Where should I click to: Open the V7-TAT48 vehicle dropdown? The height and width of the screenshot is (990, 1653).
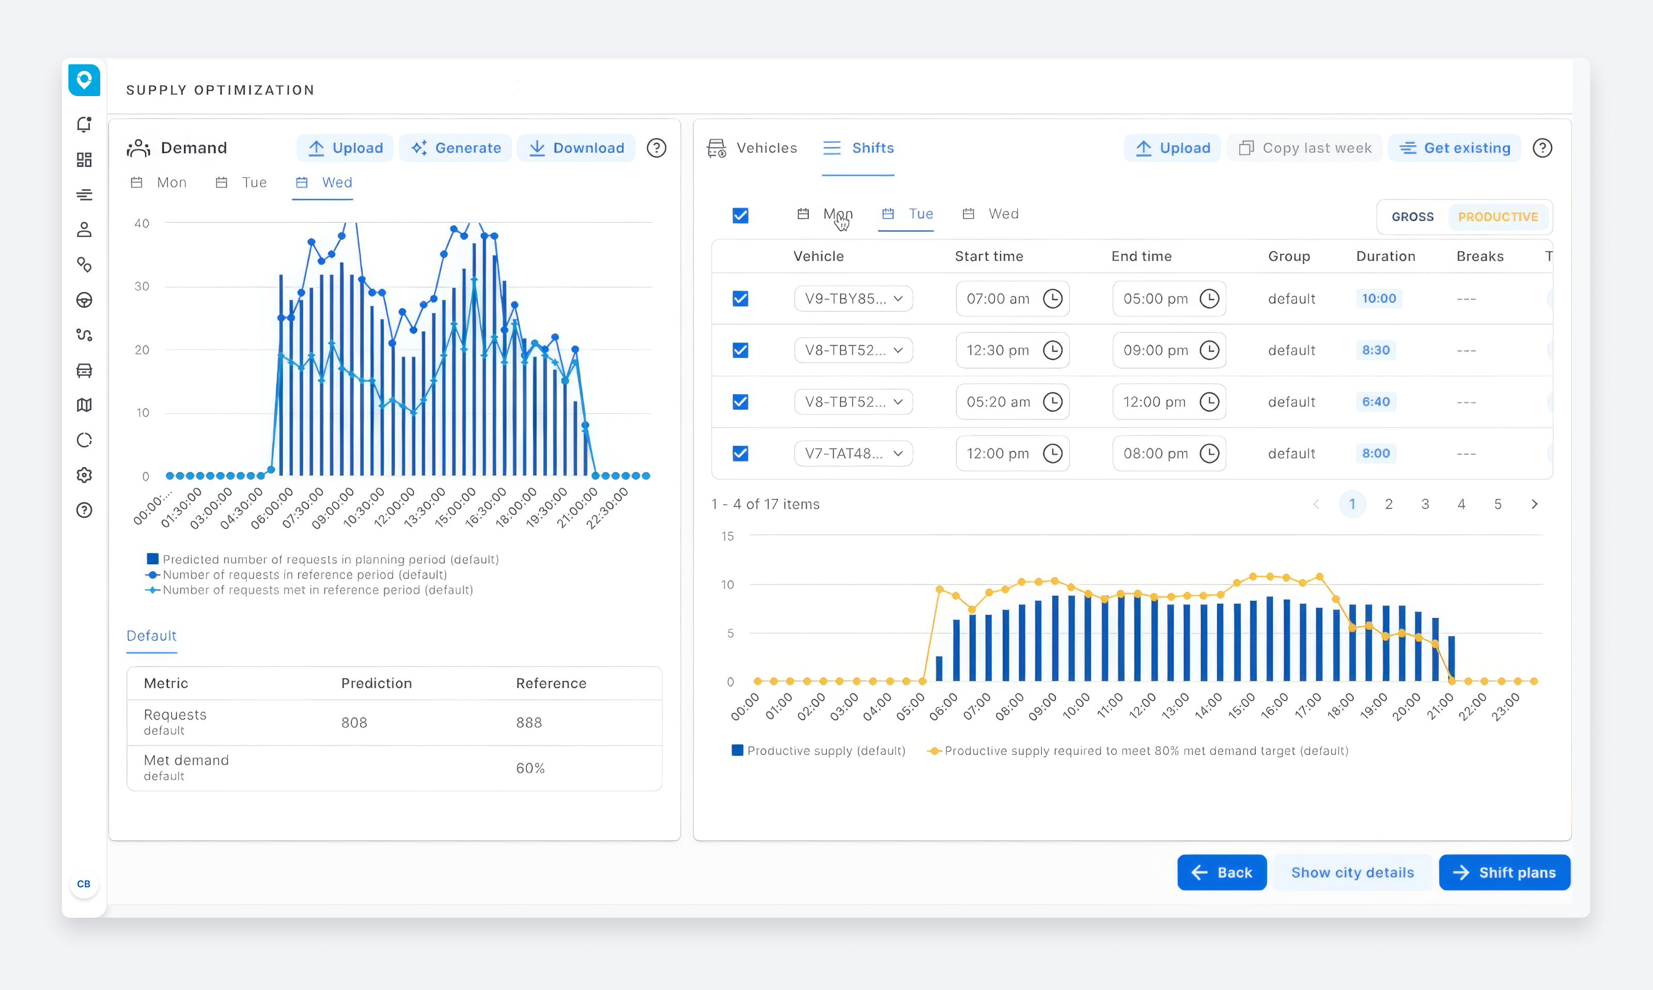[853, 454]
